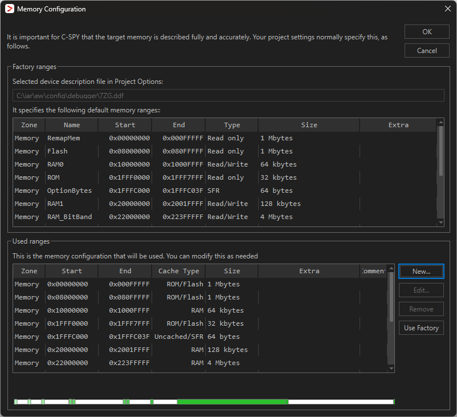
Task: Click the Used ranges Cache Type header
Action: (x=178, y=271)
